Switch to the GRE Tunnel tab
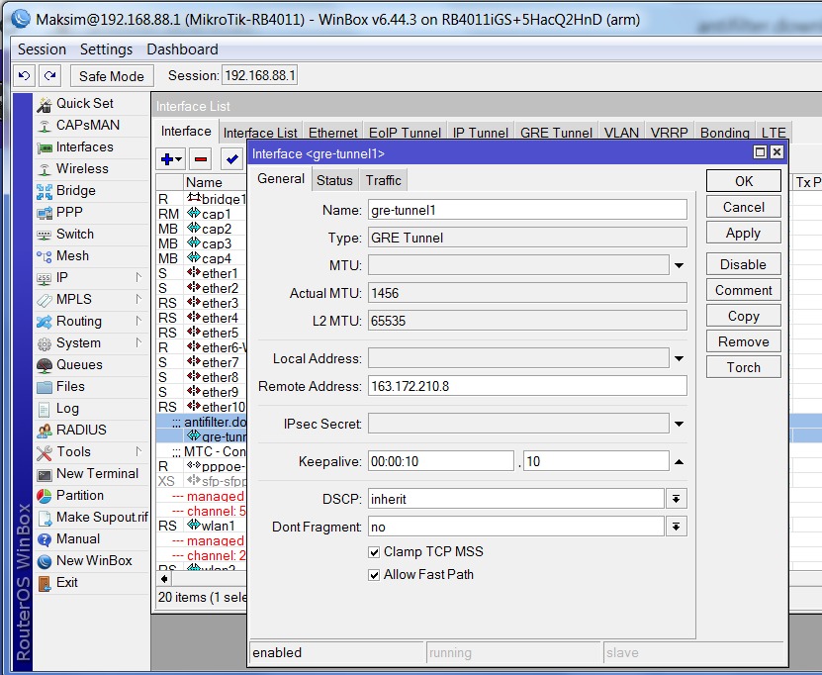Image resolution: width=822 pixels, height=675 pixels. [x=556, y=133]
